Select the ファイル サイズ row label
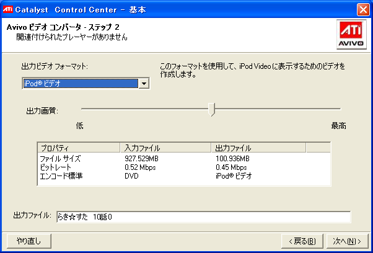Viewport: 373px width, 253px height. [x=60, y=159]
